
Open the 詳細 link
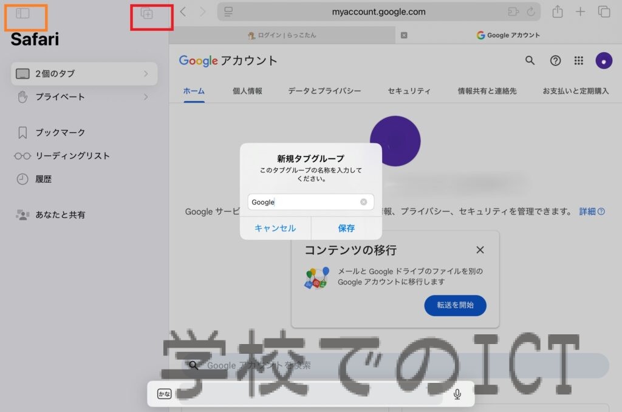pos(592,212)
